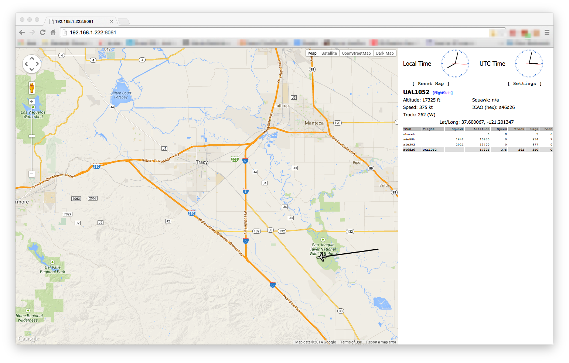
Task: Click the Los Vaqueros Watershed park marker
Action: pyautogui.click(x=33, y=107)
